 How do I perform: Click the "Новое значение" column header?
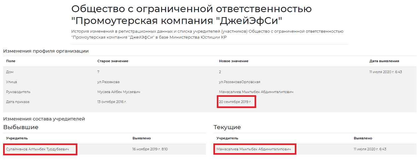coord(233,61)
